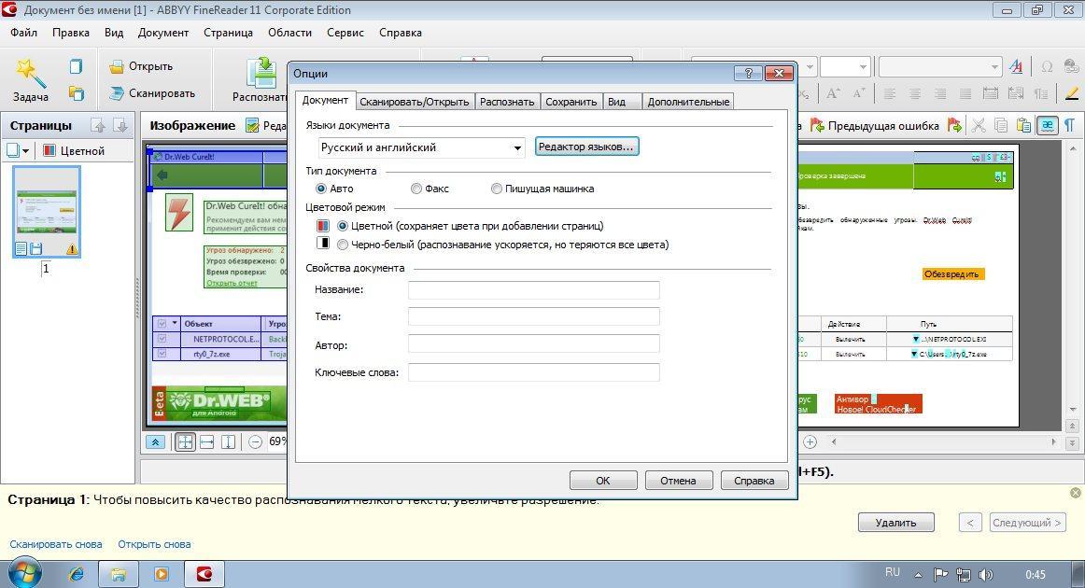Viewport: 1085px width, 588px height.
Task: Click the text pane vertical scrollbar up arrow
Action: (x=1072, y=148)
